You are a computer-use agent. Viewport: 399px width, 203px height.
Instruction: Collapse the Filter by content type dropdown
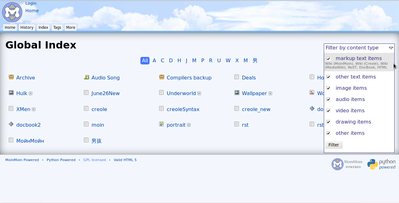click(391, 48)
